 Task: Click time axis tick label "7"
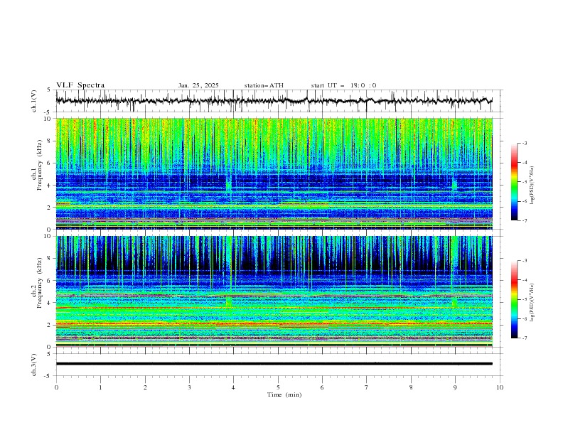[x=367, y=387]
